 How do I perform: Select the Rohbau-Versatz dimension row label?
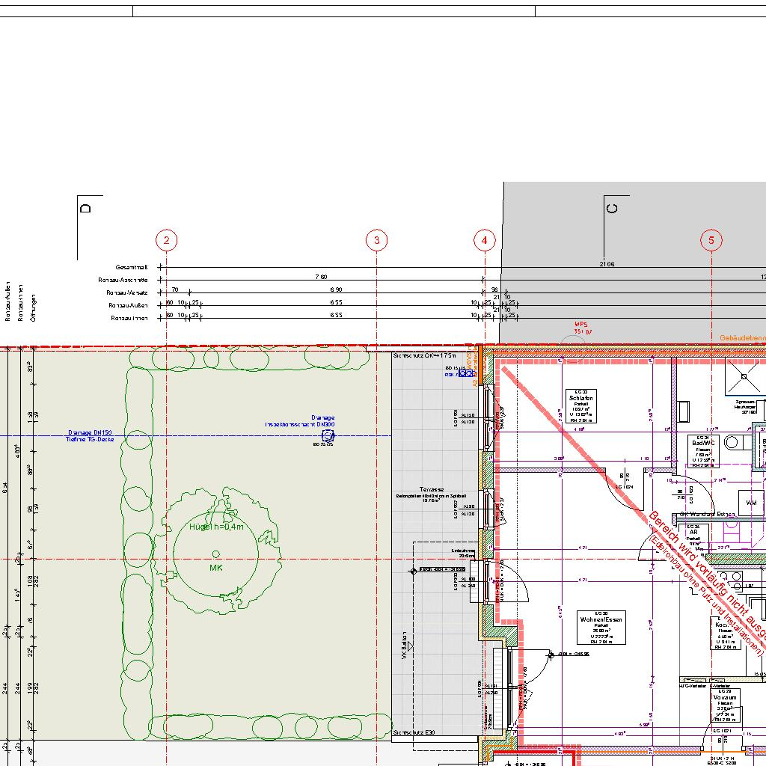127,292
